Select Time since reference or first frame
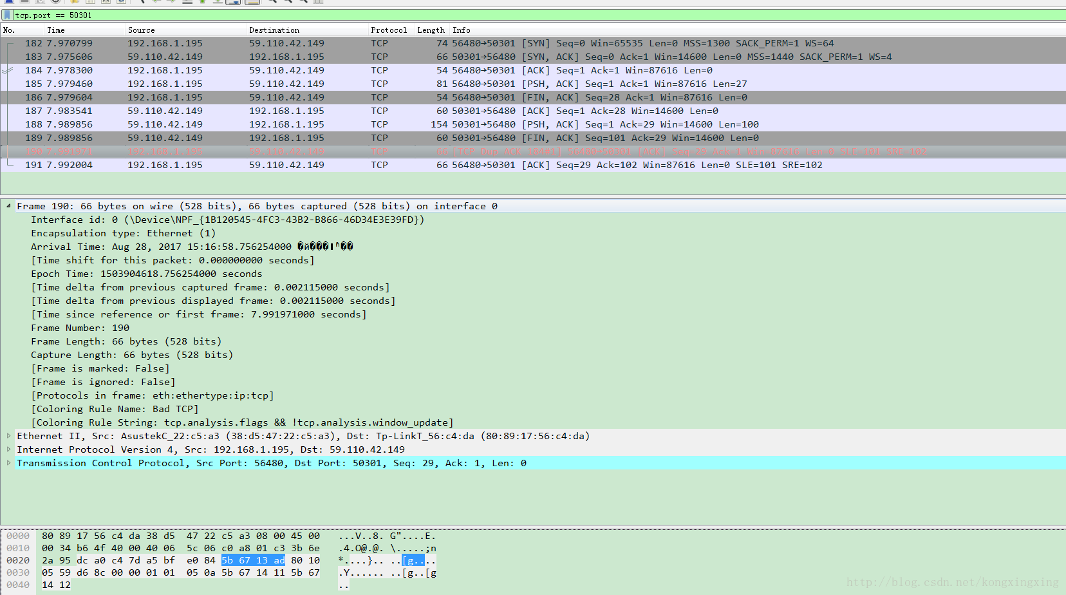Screen dimensions: 1066x595 click(199, 314)
